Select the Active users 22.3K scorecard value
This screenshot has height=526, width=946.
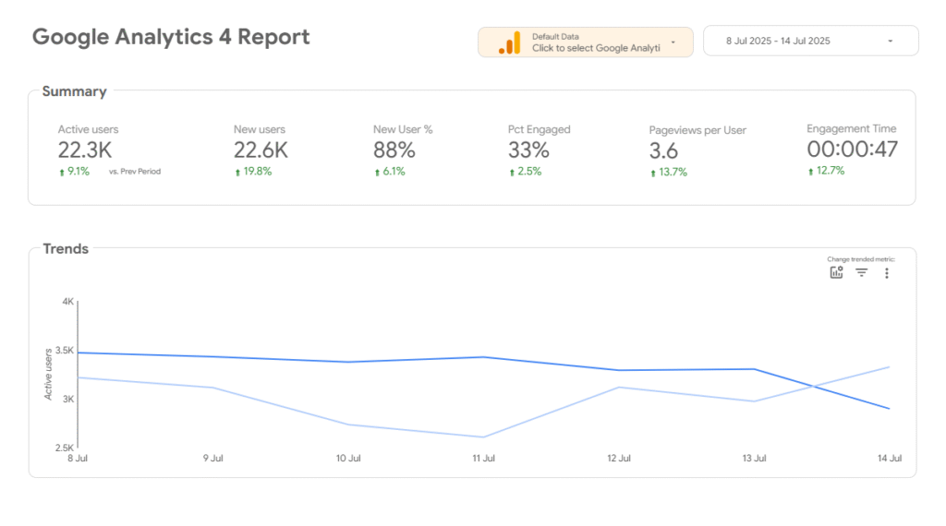(x=85, y=150)
